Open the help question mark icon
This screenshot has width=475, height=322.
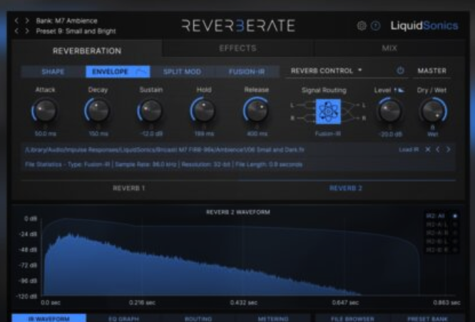pyautogui.click(x=376, y=26)
